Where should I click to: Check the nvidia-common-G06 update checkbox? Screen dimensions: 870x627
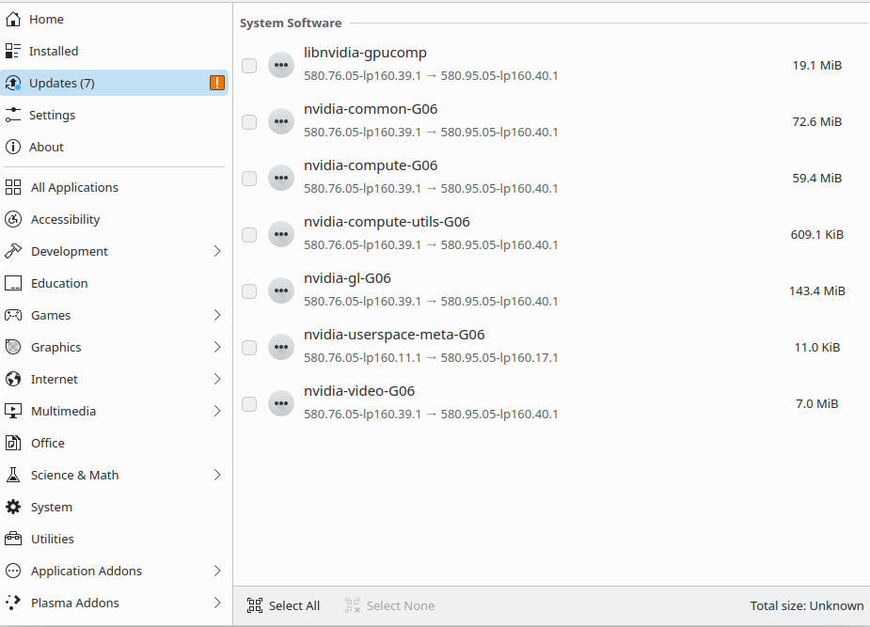pyautogui.click(x=249, y=122)
